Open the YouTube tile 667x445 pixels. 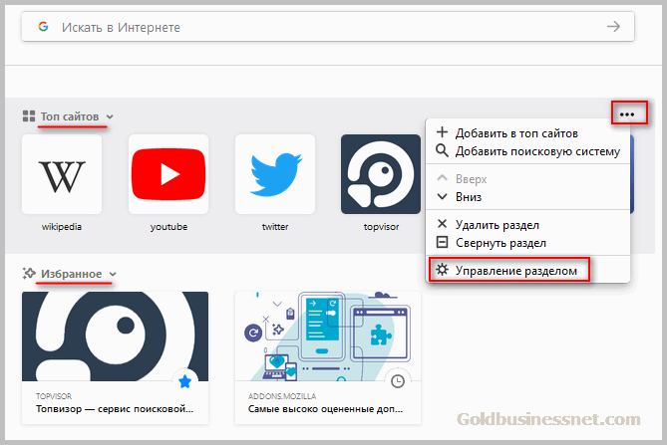coord(168,174)
